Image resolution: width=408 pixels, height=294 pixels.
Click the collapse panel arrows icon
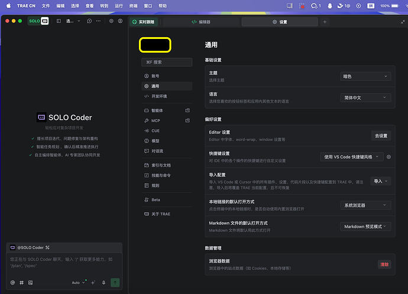[x=403, y=22]
